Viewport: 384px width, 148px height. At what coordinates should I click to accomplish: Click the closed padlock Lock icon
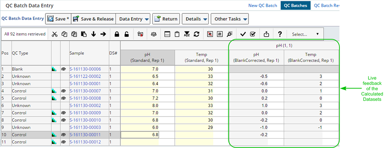tap(117, 34)
